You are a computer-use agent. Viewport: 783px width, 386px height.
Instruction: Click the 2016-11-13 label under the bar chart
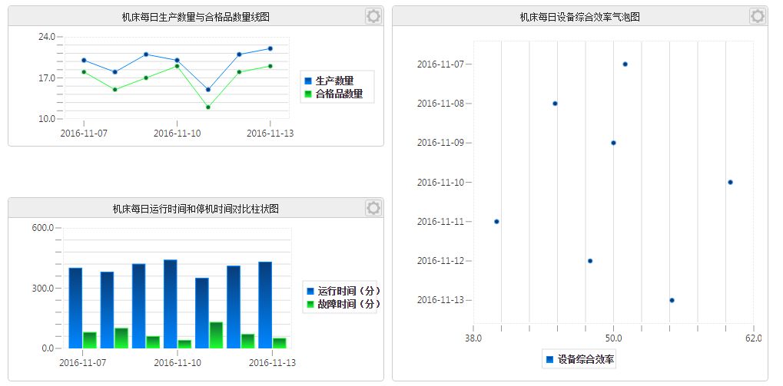click(x=272, y=363)
